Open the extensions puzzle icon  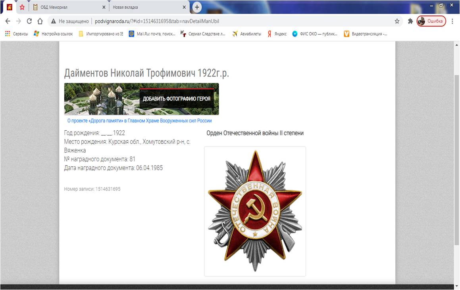(x=410, y=21)
